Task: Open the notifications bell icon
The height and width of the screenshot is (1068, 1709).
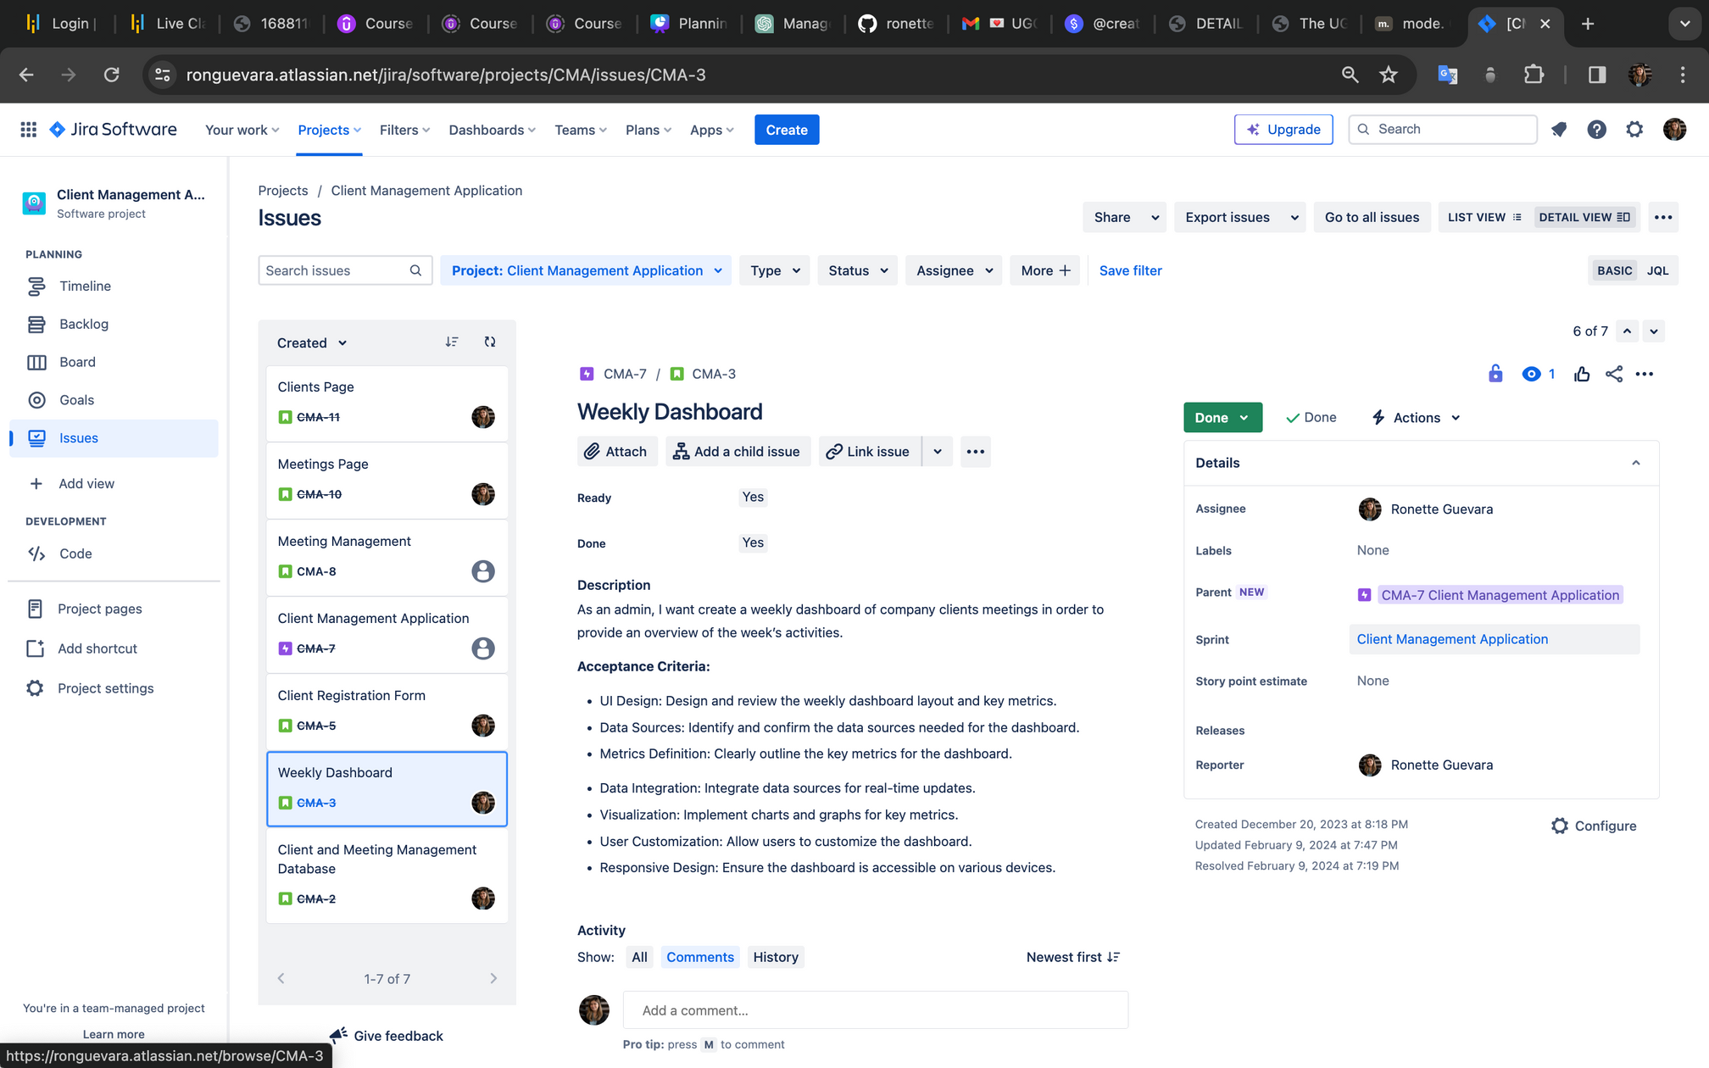Action: 1559,130
